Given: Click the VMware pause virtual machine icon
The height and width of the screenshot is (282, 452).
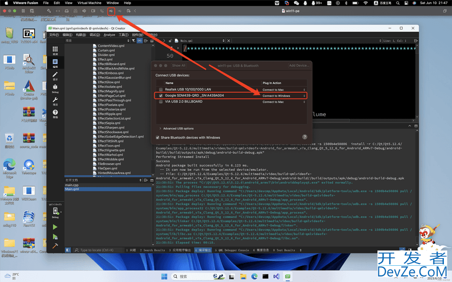Looking at the screenshot, I should tap(23, 11).
